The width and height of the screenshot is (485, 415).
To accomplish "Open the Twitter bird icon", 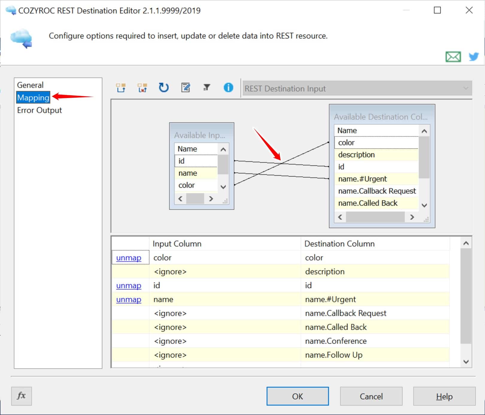I will coord(474,56).
